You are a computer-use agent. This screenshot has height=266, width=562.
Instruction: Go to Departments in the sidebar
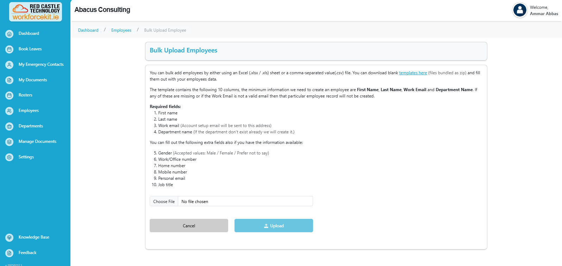31,126
